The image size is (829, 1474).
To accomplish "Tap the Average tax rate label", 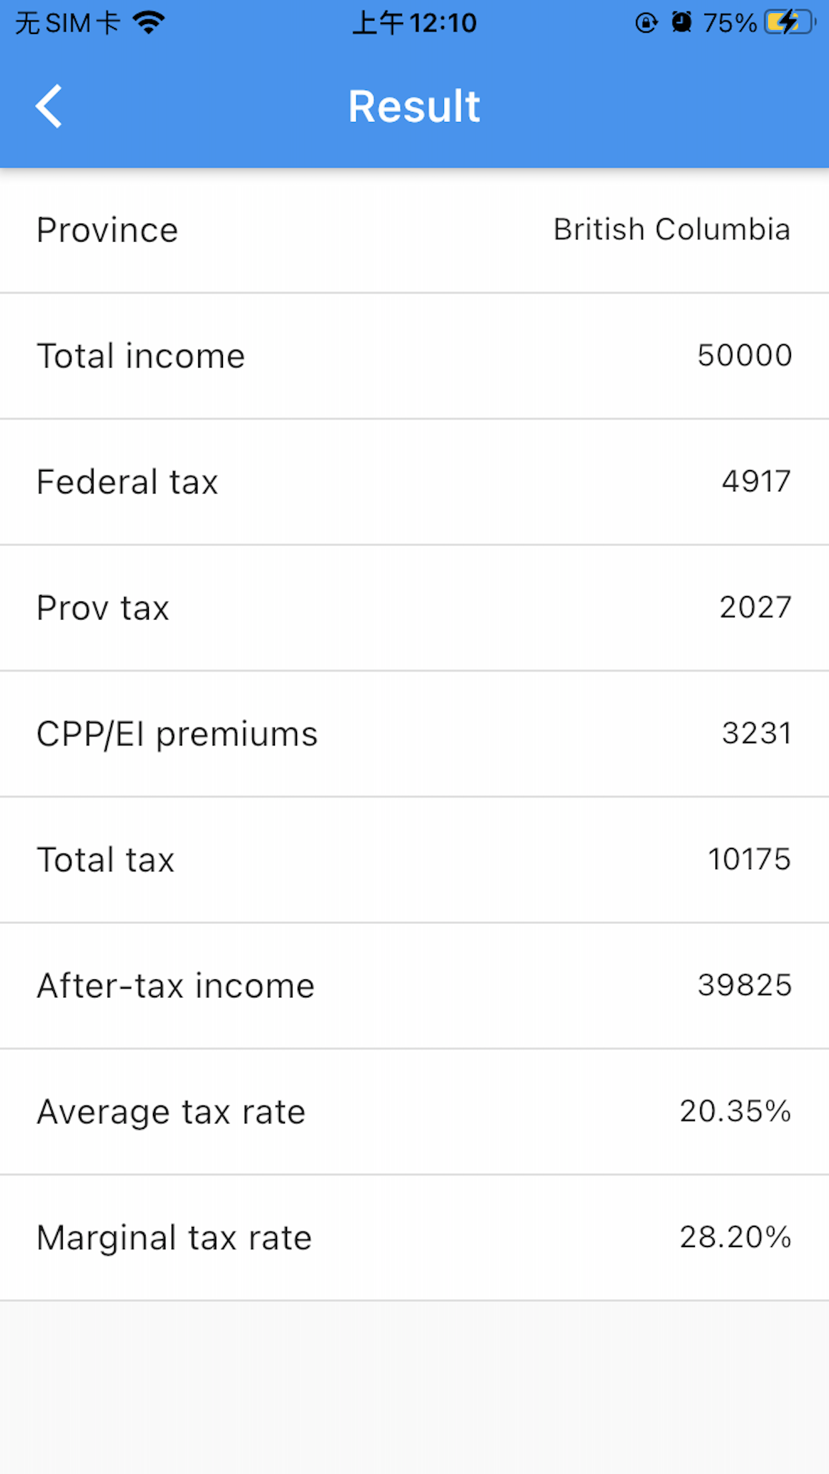I will click(171, 1112).
